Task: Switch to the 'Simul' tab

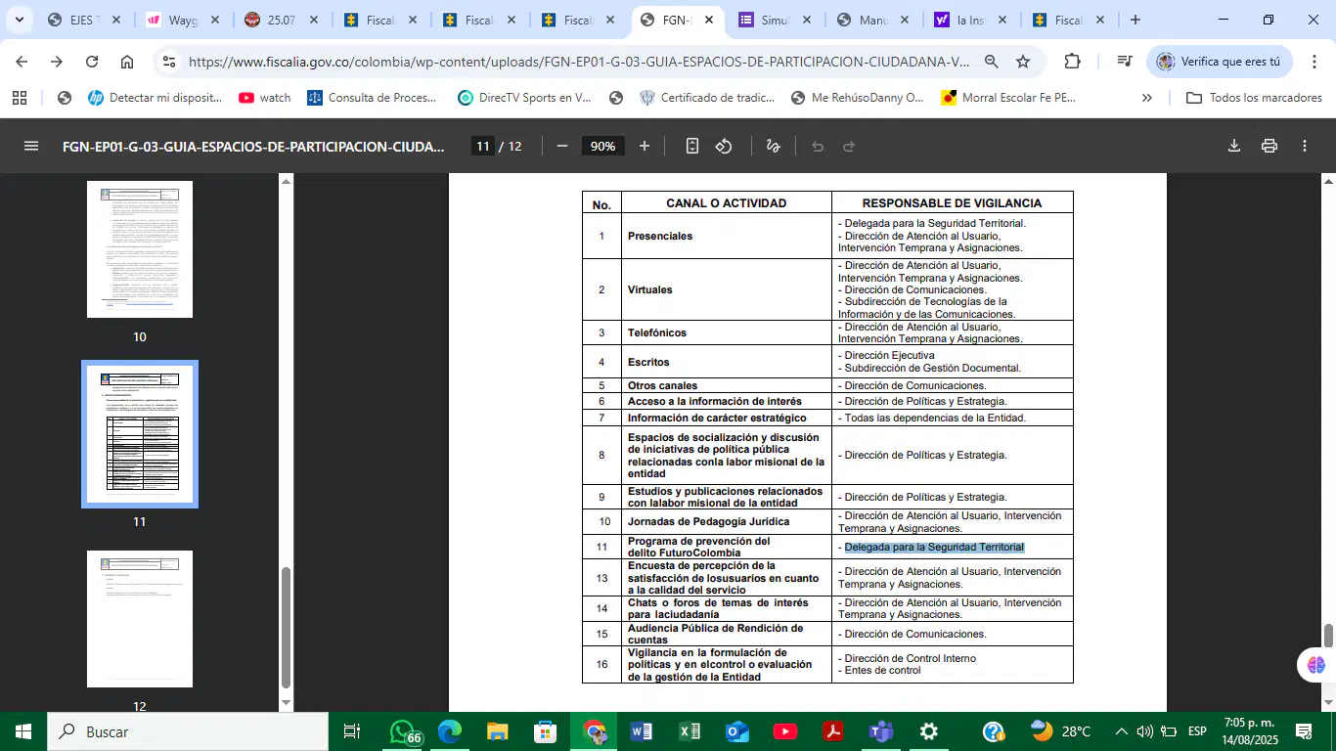Action: [775, 20]
